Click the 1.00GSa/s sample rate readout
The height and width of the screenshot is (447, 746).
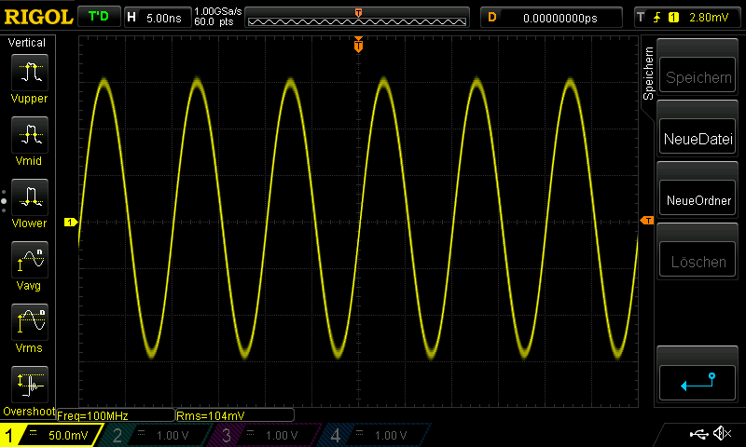click(x=218, y=11)
